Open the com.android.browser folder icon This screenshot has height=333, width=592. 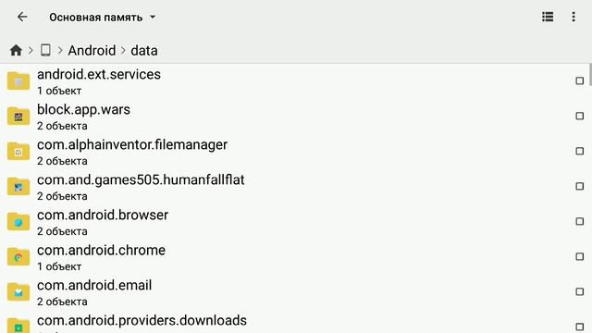[18, 222]
